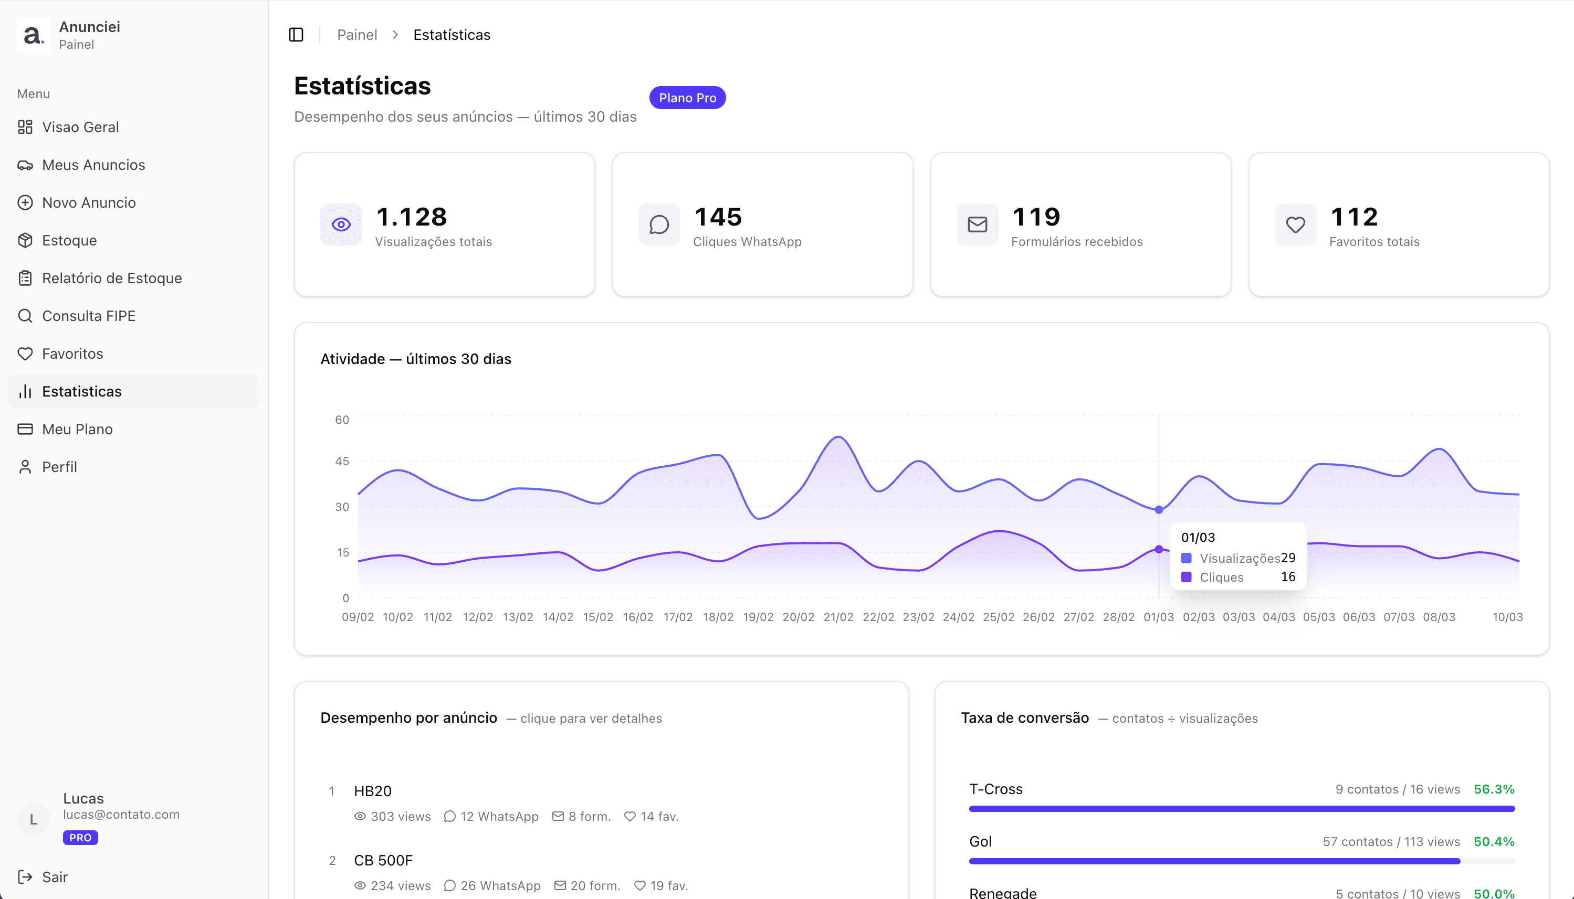The image size is (1574, 899).
Task: Click the Estoque box icon
Action: 25,240
